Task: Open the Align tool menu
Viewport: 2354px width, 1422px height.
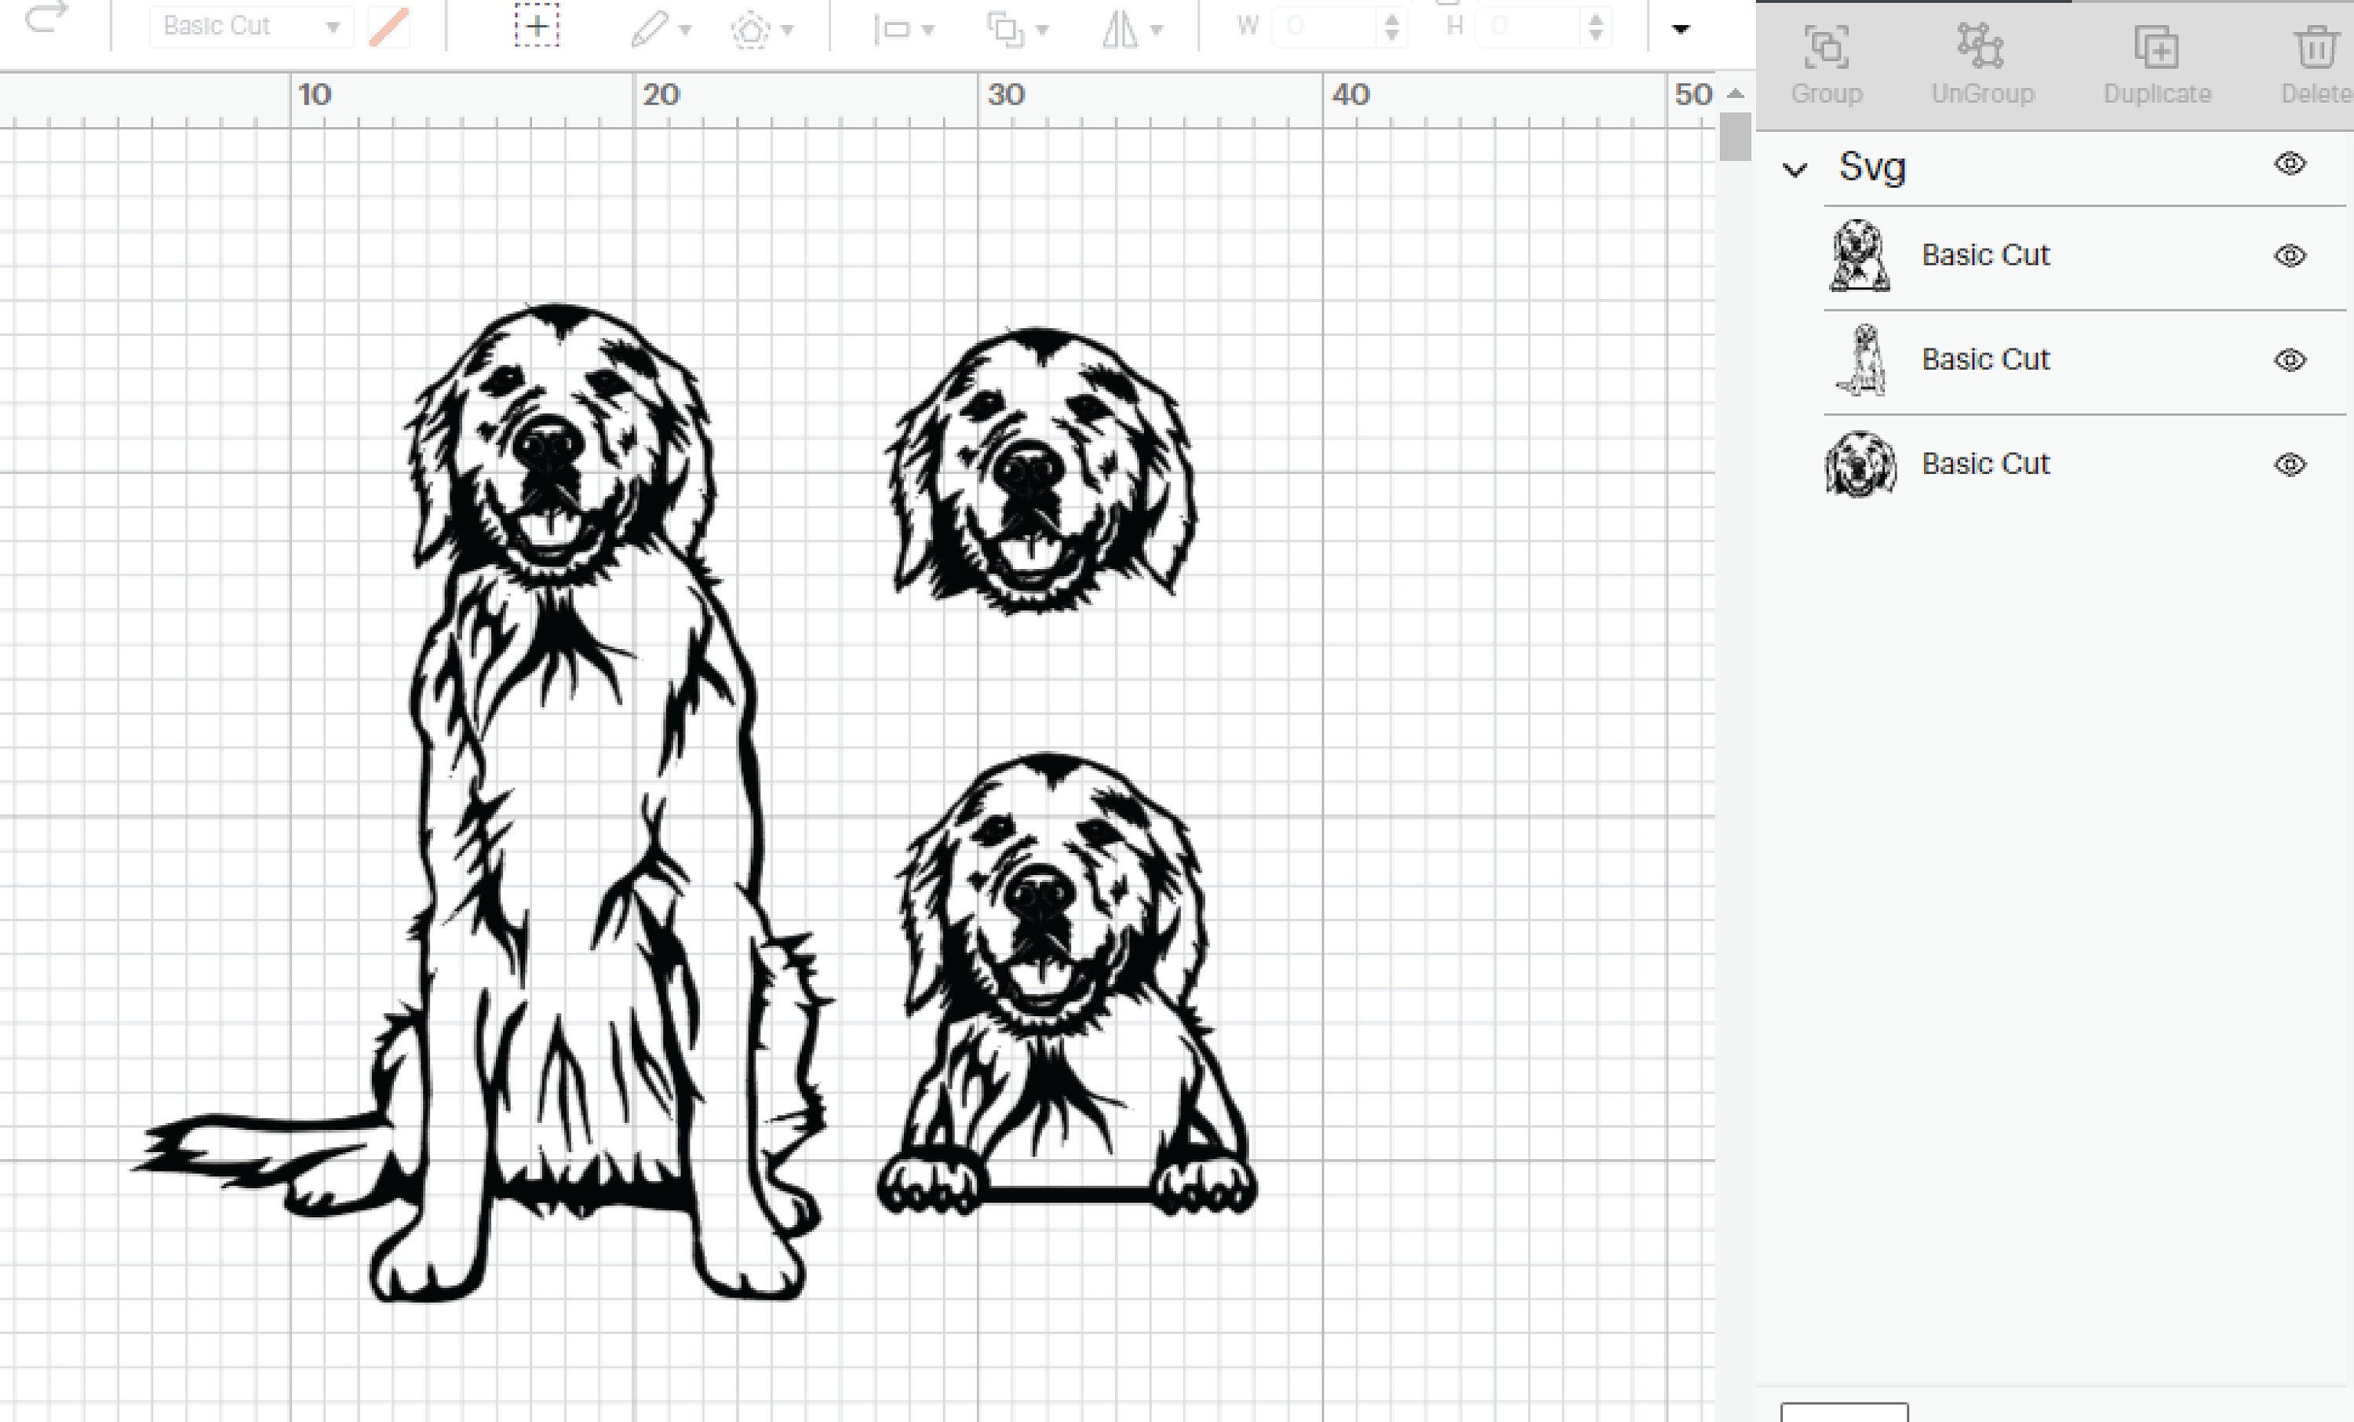Action: point(904,30)
